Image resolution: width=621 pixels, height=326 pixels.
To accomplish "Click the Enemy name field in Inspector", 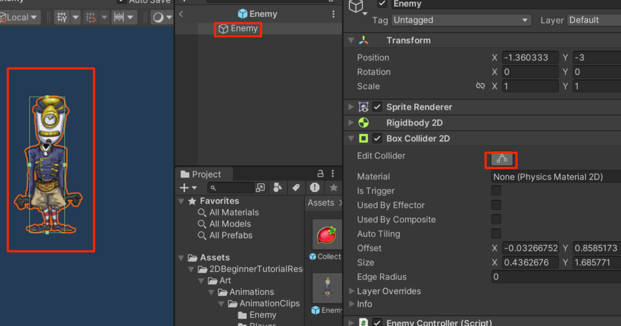I will tap(506, 4).
